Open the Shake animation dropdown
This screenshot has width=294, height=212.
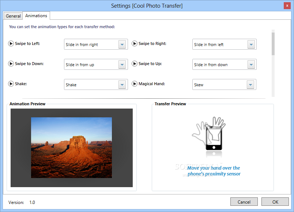point(122,85)
